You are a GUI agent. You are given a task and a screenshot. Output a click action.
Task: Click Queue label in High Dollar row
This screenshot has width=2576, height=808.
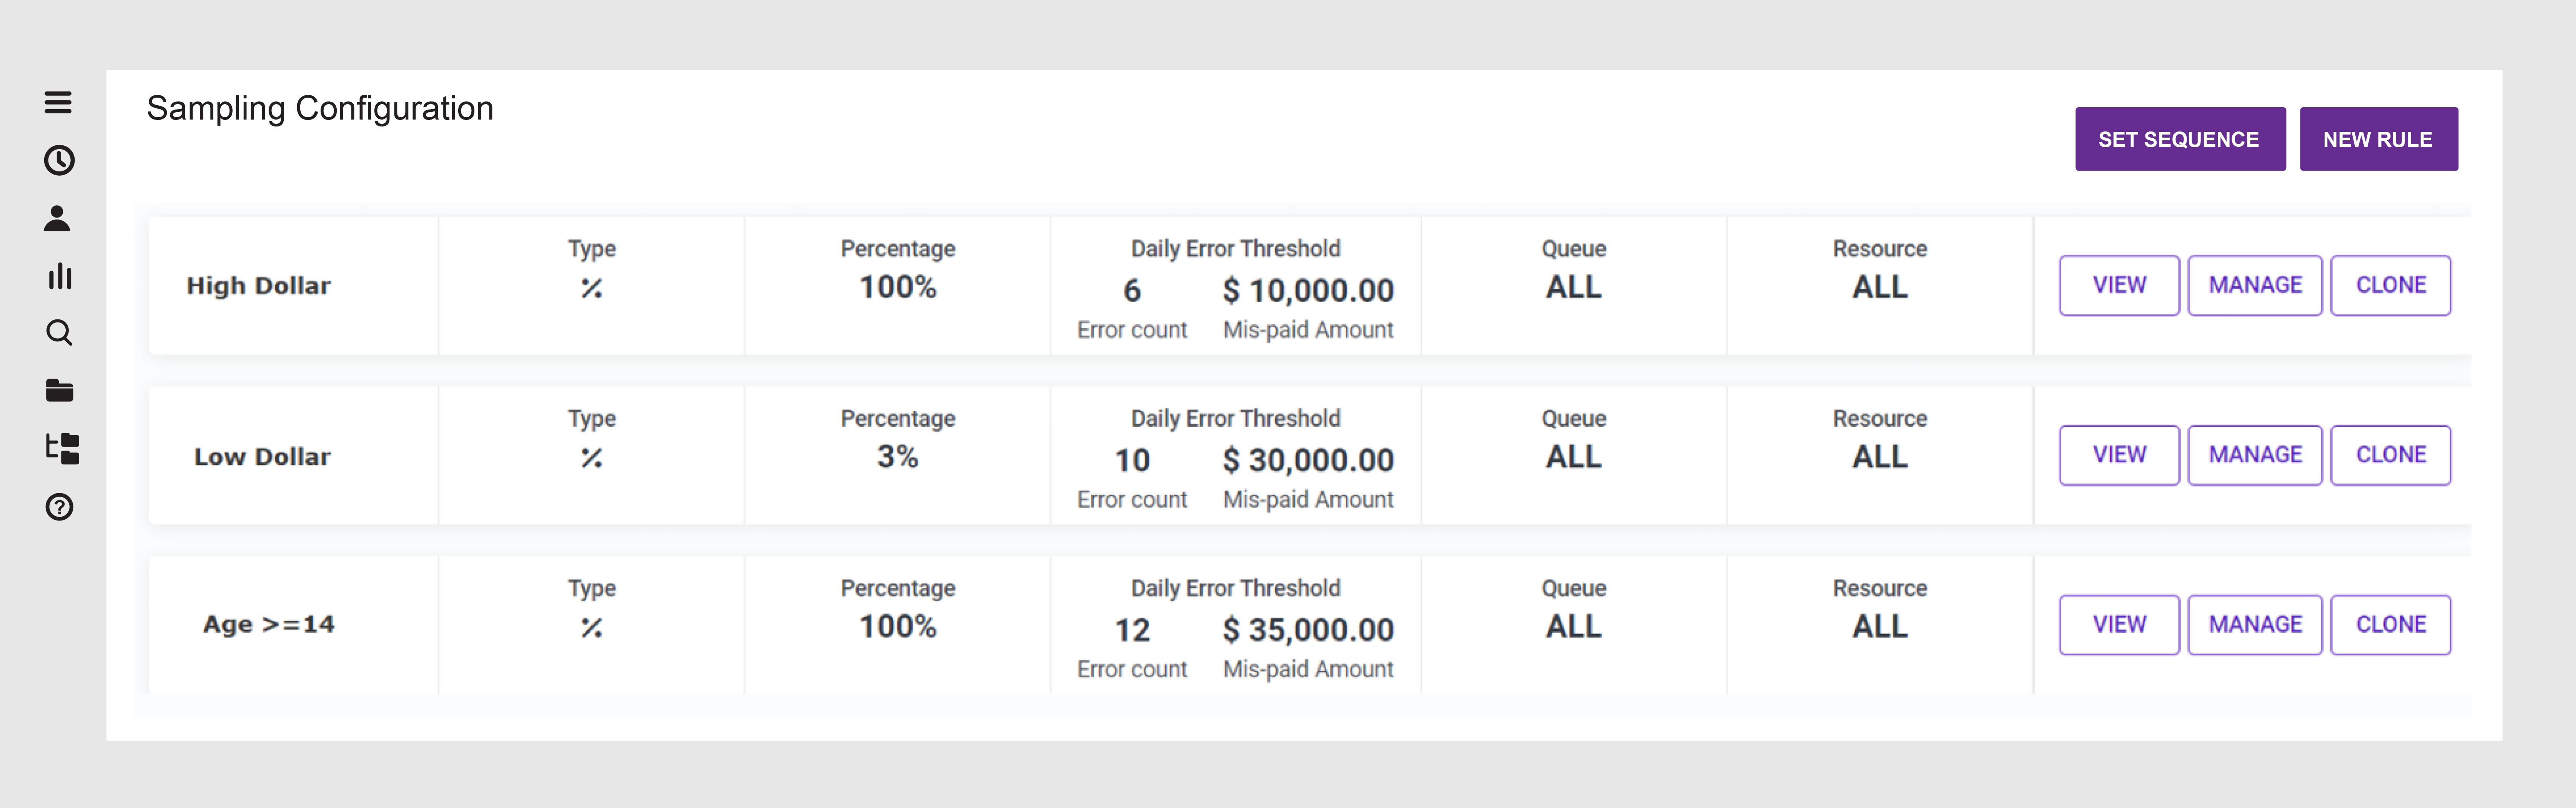pos(1574,249)
